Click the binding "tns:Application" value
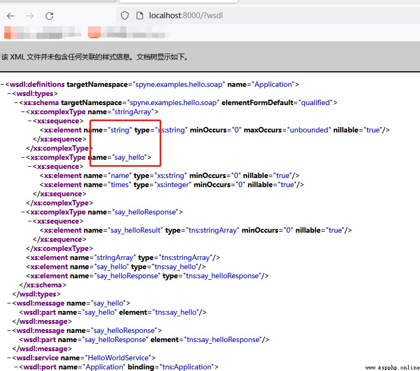The width and height of the screenshot is (420, 371). coord(187,367)
